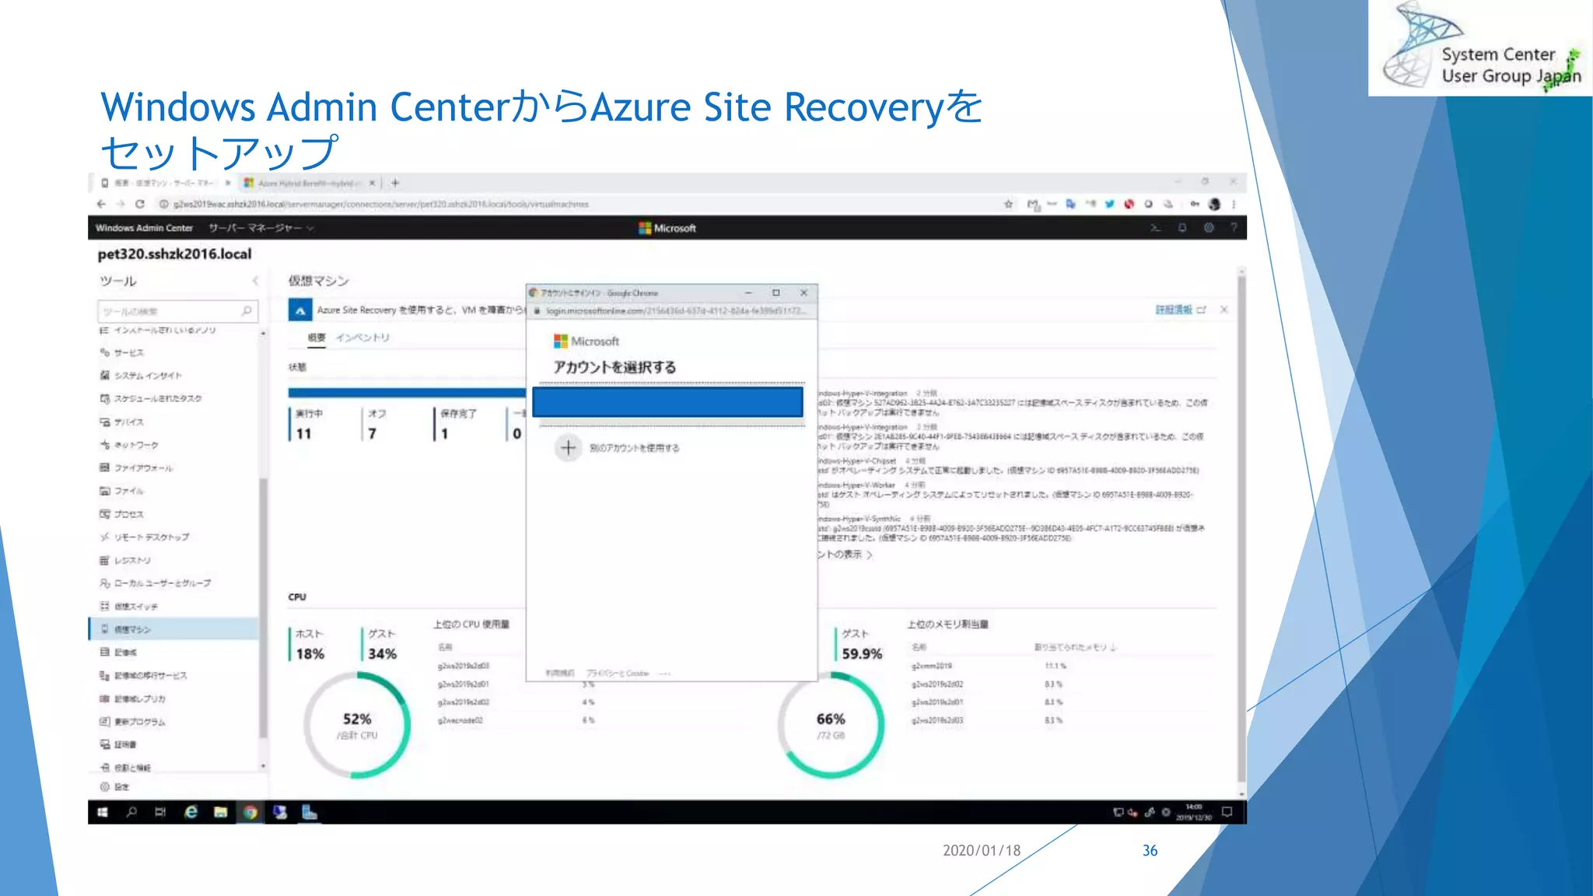The image size is (1593, 896).
Task: Focus the ツールの検索 search field
Action: [177, 311]
